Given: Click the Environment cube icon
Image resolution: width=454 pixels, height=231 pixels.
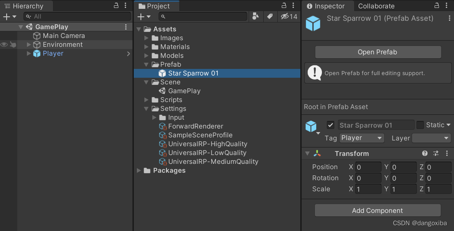Looking at the screenshot, I should pos(37,45).
